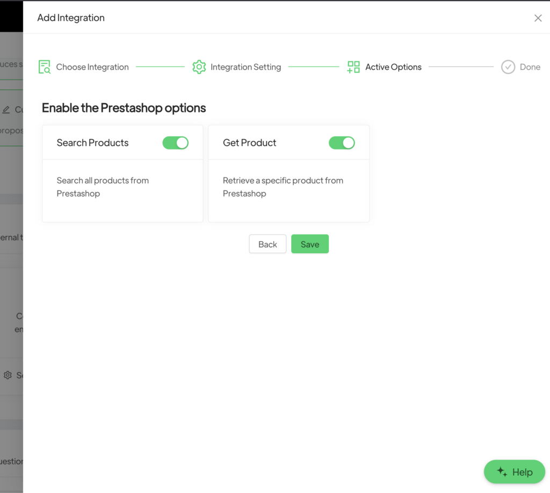Click the Get Product description text
Screen dimensions: 550x493
283,187
